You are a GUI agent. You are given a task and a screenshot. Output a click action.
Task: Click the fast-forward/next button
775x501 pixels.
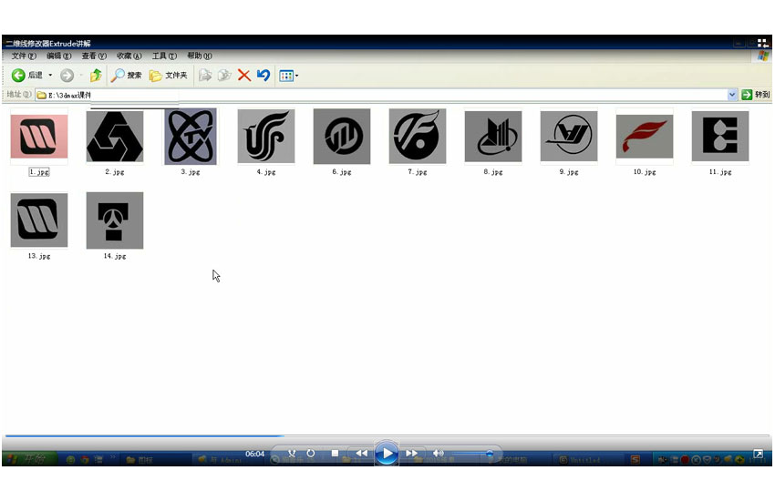[x=411, y=453]
